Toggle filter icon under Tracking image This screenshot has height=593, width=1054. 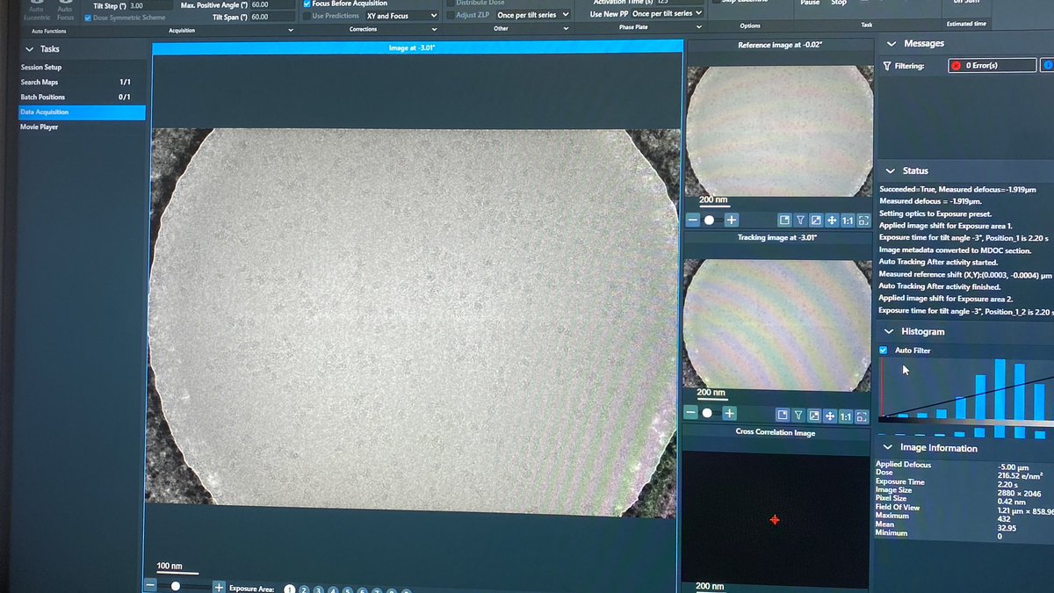coord(798,416)
